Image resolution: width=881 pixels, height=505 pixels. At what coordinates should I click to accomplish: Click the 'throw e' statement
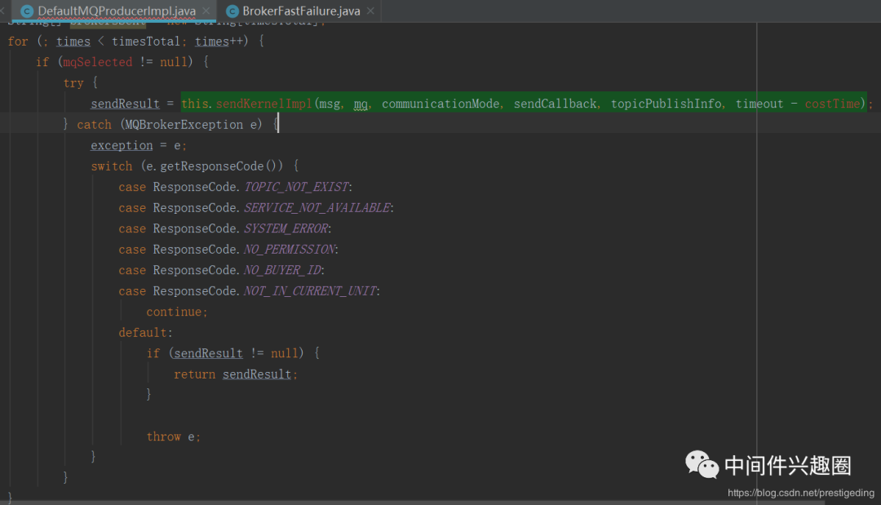172,436
